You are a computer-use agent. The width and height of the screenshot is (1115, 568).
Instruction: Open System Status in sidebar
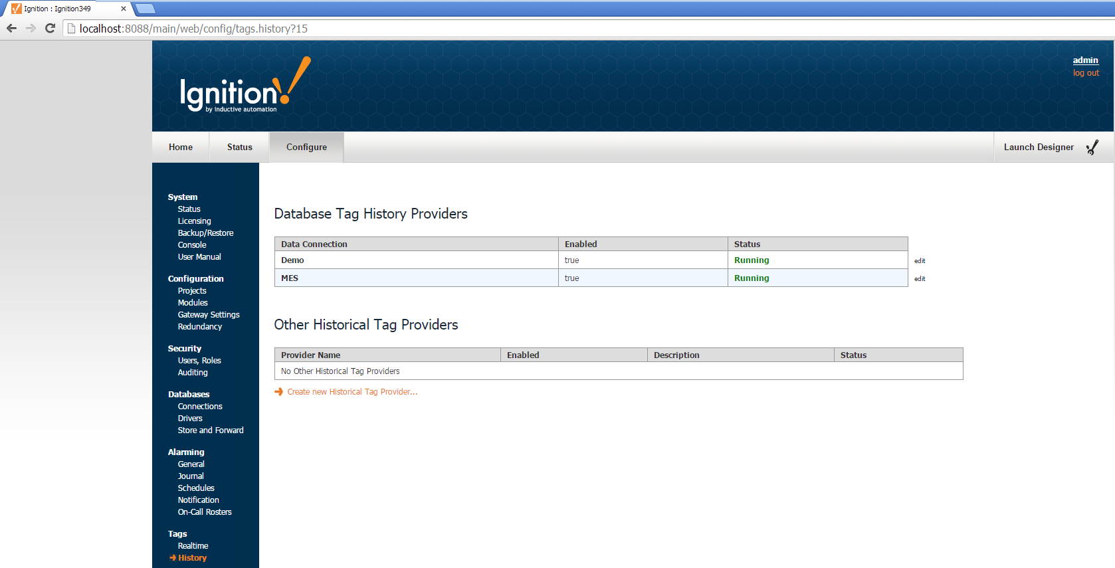(x=189, y=209)
